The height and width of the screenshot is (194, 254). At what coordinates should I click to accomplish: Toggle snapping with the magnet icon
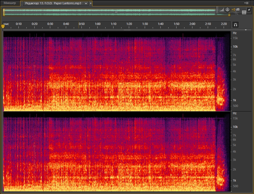coord(236,25)
